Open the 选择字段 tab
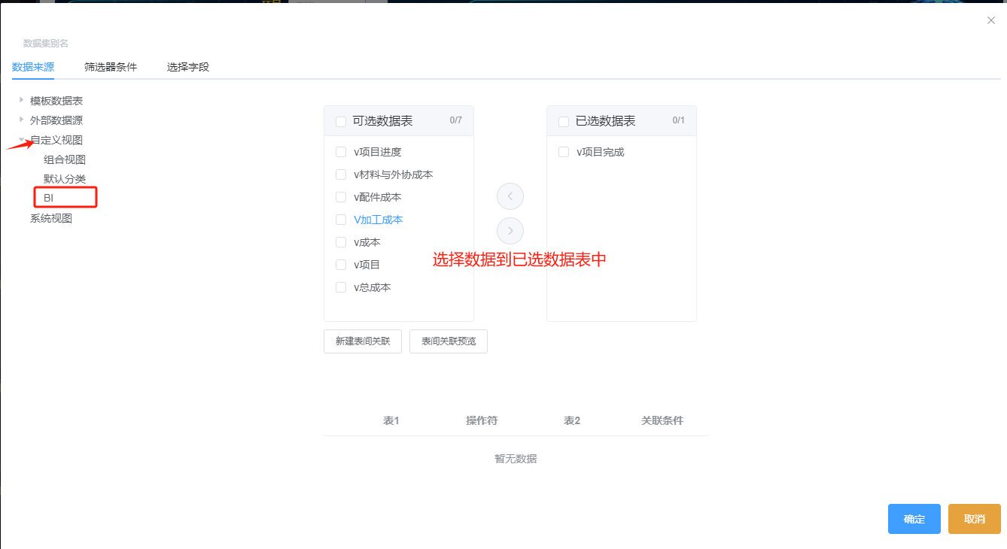 tap(188, 67)
